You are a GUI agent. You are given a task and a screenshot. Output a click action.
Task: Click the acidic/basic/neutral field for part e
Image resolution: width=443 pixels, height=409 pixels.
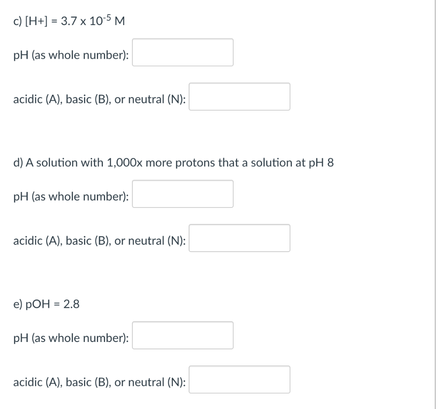pos(239,380)
